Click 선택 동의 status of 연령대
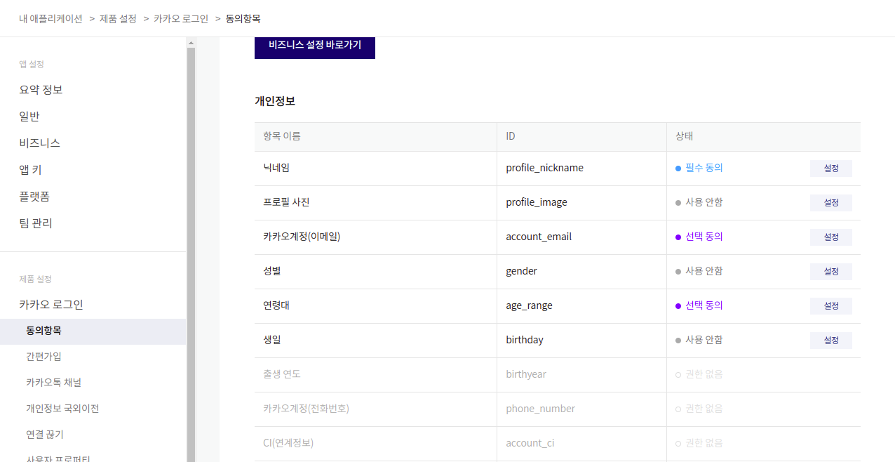The width and height of the screenshot is (895, 462). pos(699,305)
